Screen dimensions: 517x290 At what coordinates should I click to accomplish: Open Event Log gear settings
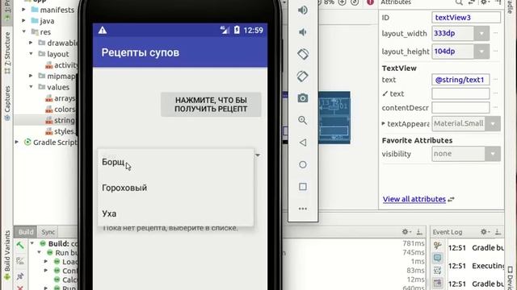485,232
